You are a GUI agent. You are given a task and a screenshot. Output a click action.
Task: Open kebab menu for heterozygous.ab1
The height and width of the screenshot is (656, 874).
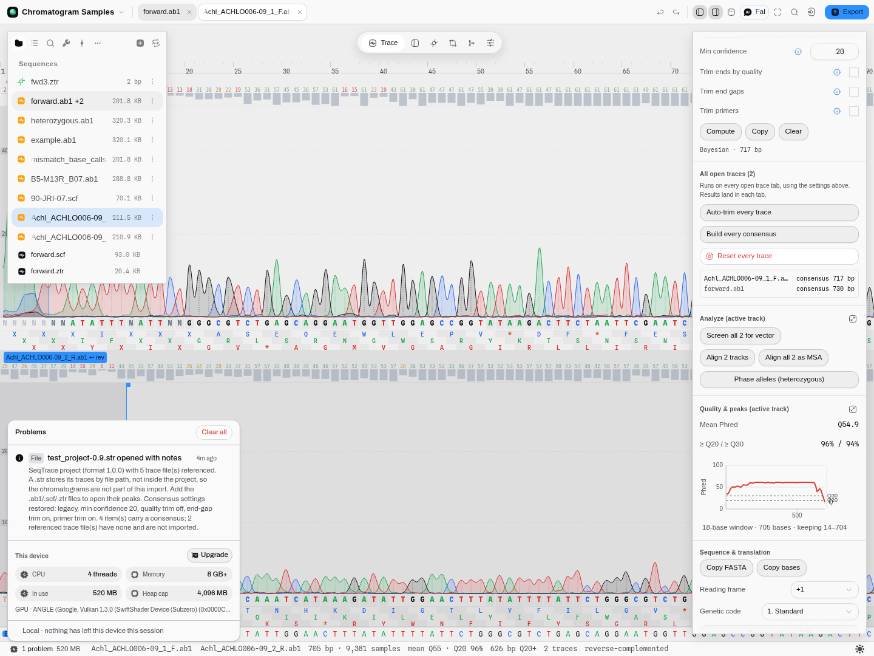coord(152,120)
